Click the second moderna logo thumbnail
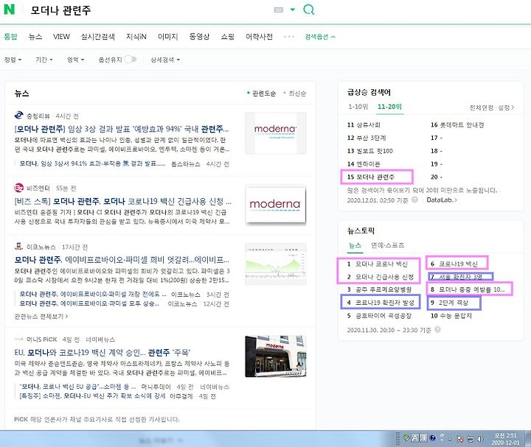 click(x=276, y=205)
